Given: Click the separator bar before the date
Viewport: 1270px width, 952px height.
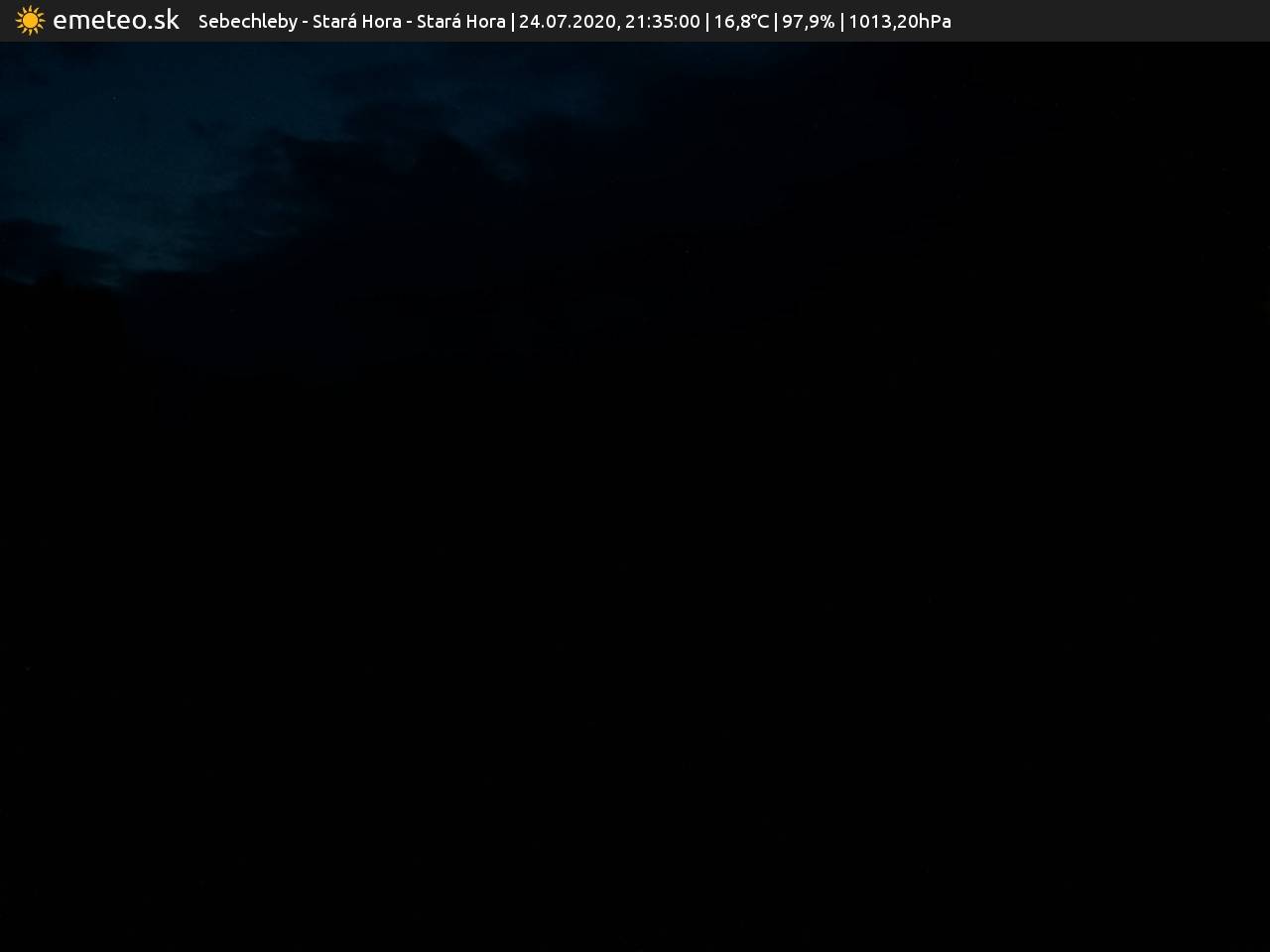Looking at the screenshot, I should click(512, 22).
